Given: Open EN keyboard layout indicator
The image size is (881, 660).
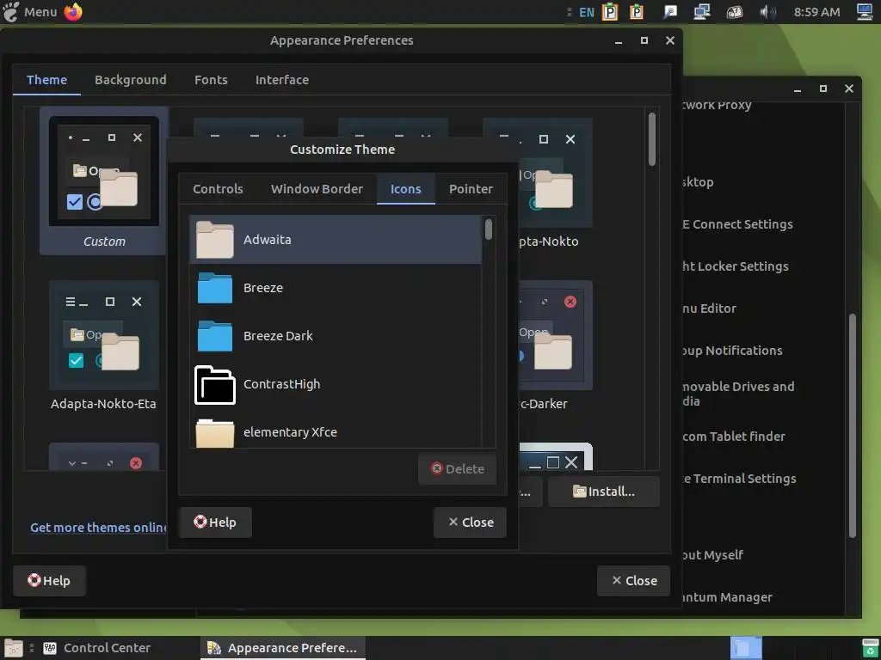Looking at the screenshot, I should pyautogui.click(x=586, y=12).
